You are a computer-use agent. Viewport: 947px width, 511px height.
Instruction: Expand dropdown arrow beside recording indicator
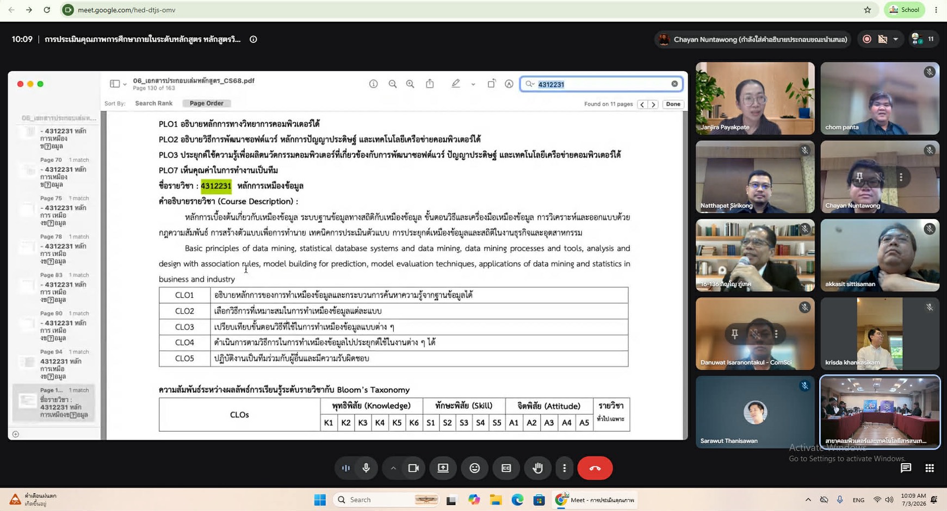895,39
